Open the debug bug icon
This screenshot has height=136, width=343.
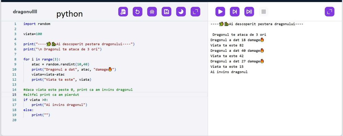(x=152, y=12)
